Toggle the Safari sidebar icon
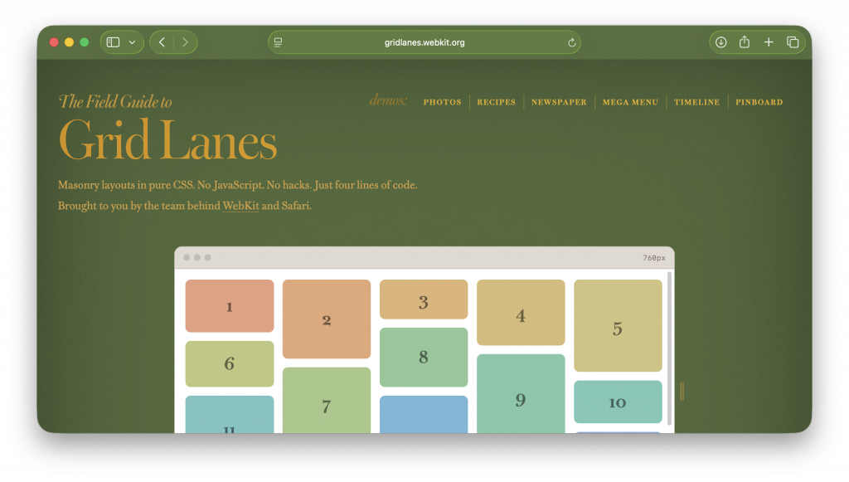Screen dimensions: 849x482 click(113, 42)
